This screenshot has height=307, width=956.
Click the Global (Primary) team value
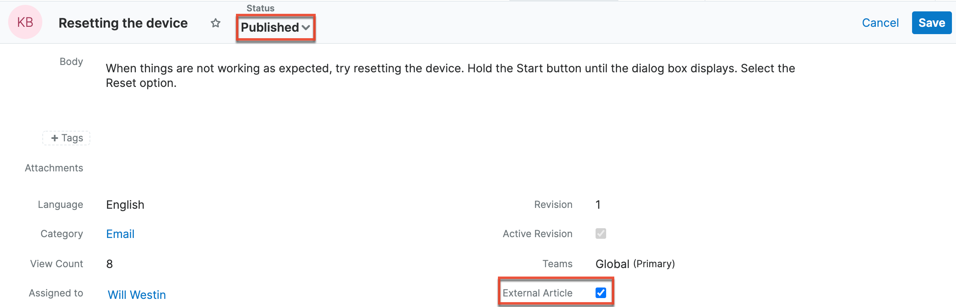pyautogui.click(x=635, y=264)
